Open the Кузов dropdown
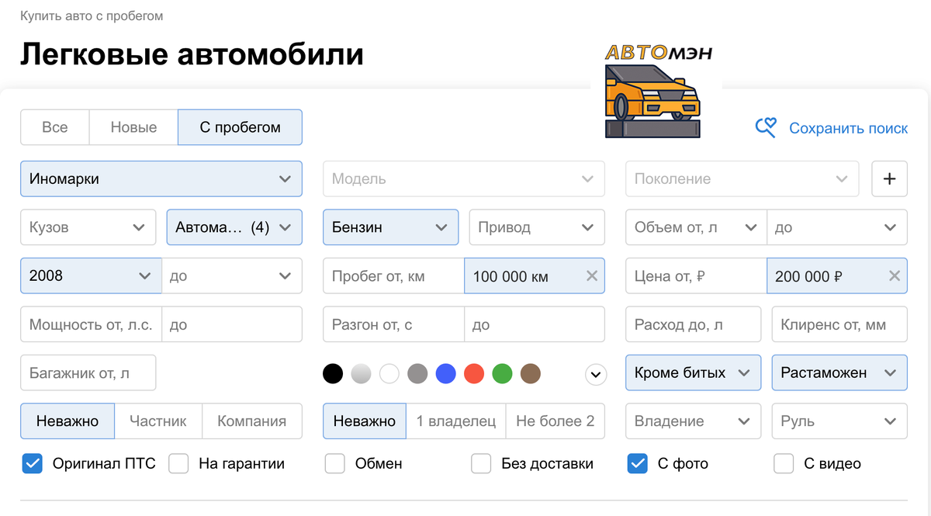This screenshot has width=931, height=516. coord(88,227)
